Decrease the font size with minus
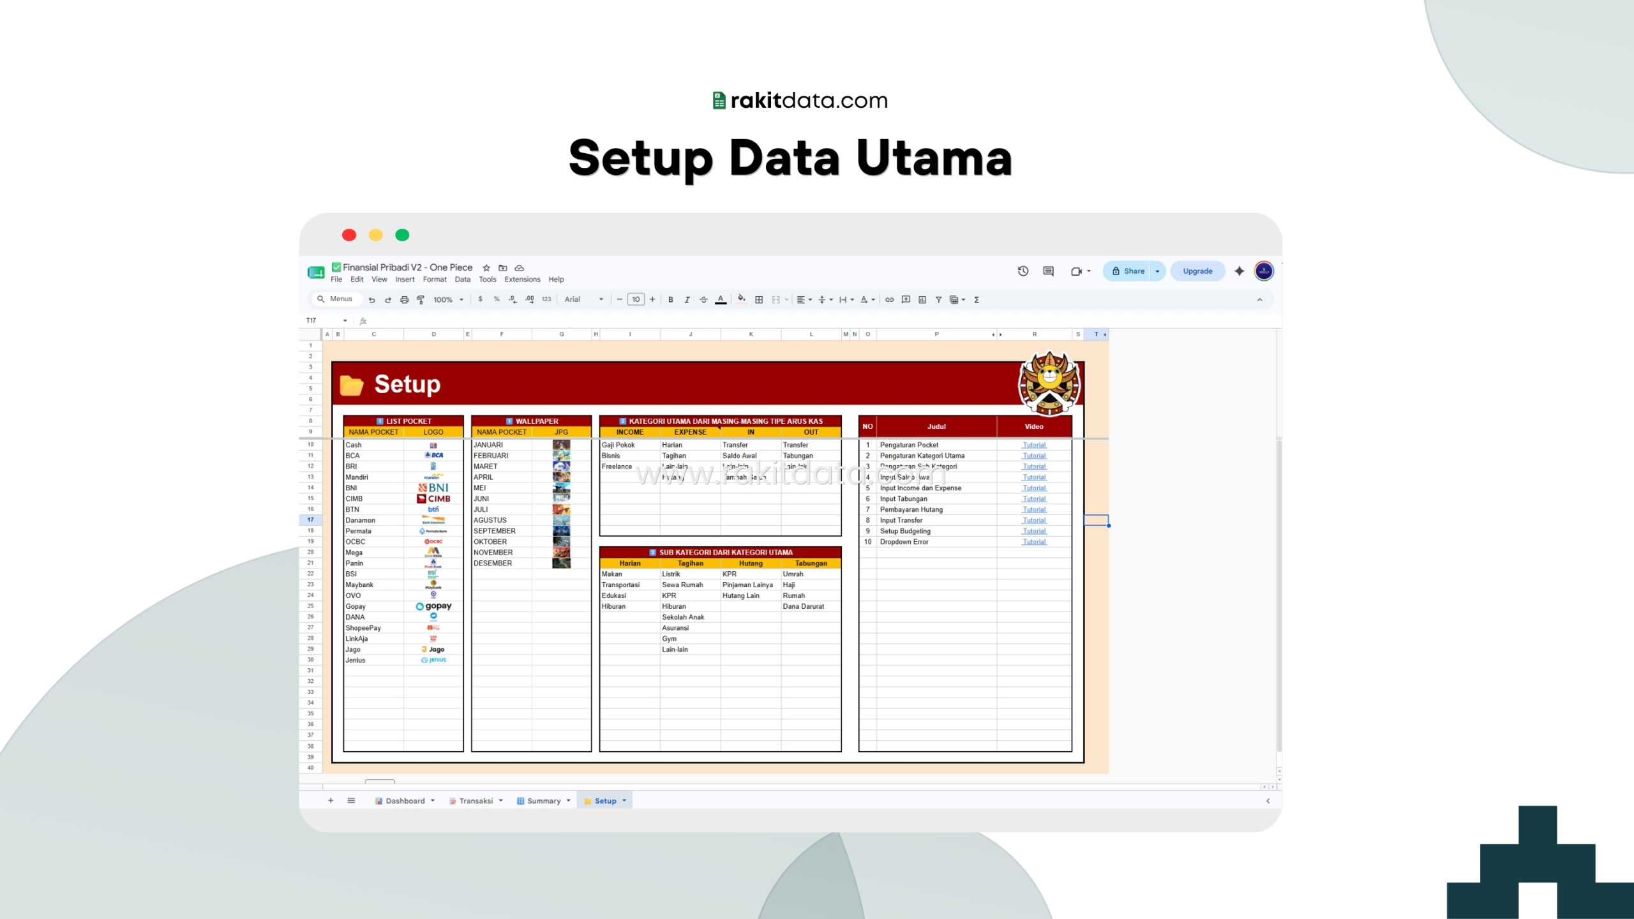 619,300
